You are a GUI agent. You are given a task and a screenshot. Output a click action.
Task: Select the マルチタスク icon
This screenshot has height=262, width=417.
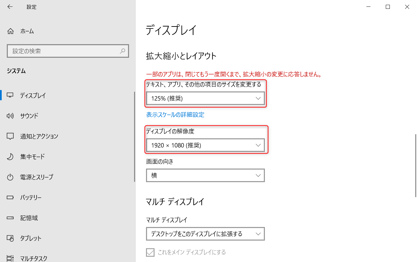pyautogui.click(x=10, y=258)
